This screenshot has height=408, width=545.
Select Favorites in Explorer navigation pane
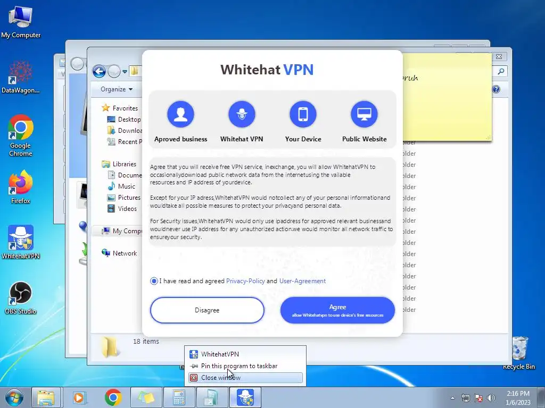[120, 108]
